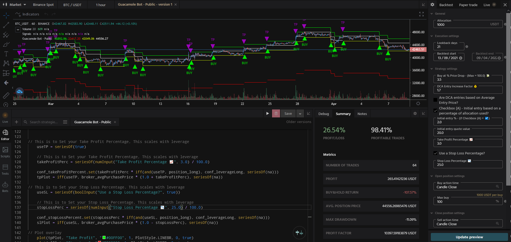The height and width of the screenshot is (242, 511).
Task: Select the crosshair cursor tool
Action: coord(6,15)
